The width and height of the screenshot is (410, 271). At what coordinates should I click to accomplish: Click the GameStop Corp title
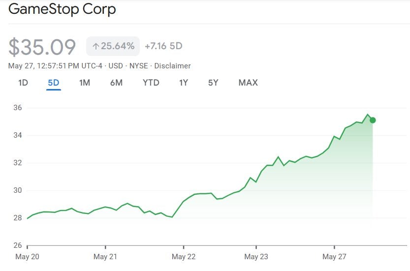(63, 9)
